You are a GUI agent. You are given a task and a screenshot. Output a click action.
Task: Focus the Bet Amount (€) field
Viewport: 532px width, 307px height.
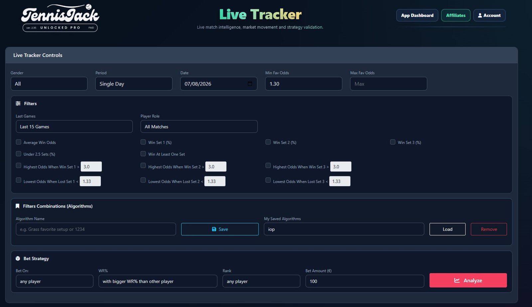coord(365,281)
